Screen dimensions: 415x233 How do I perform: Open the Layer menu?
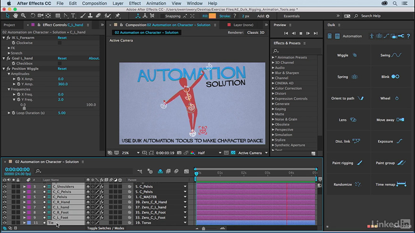[118, 3]
